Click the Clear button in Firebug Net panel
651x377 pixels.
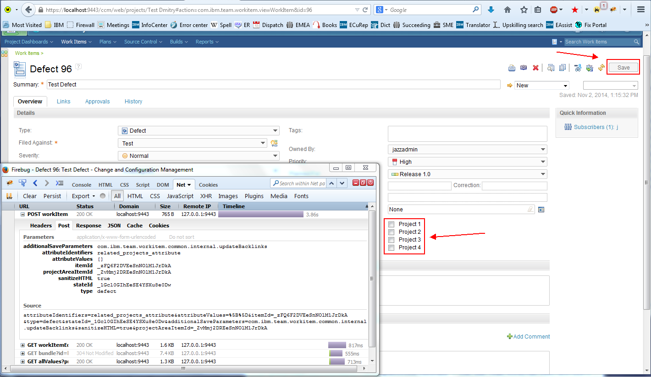30,196
